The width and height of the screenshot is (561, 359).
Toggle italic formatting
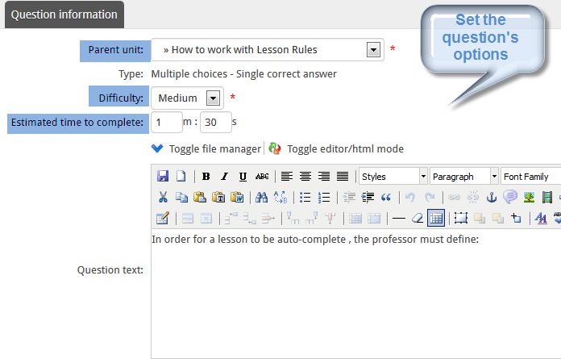[x=224, y=176]
